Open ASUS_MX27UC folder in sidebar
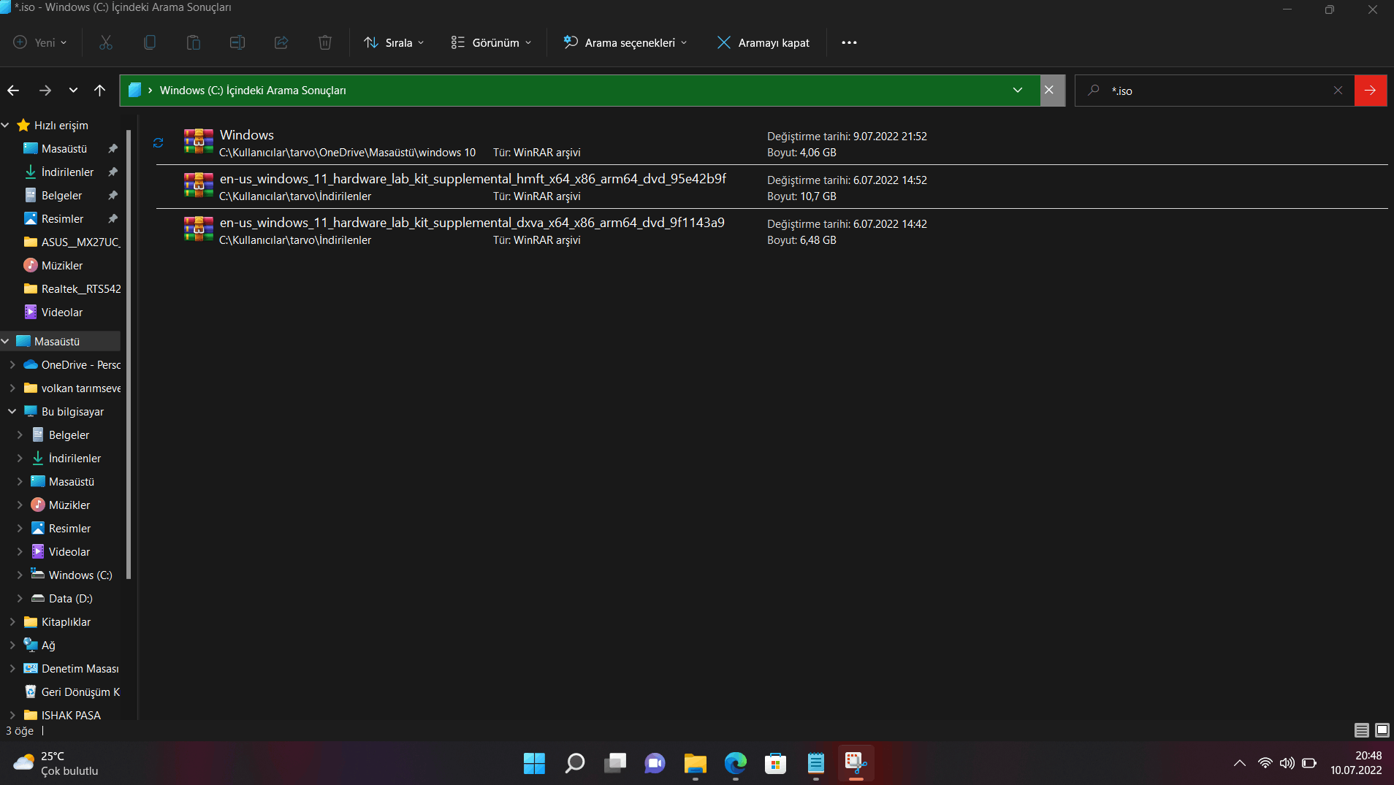Viewport: 1394px width, 785px height. point(70,242)
